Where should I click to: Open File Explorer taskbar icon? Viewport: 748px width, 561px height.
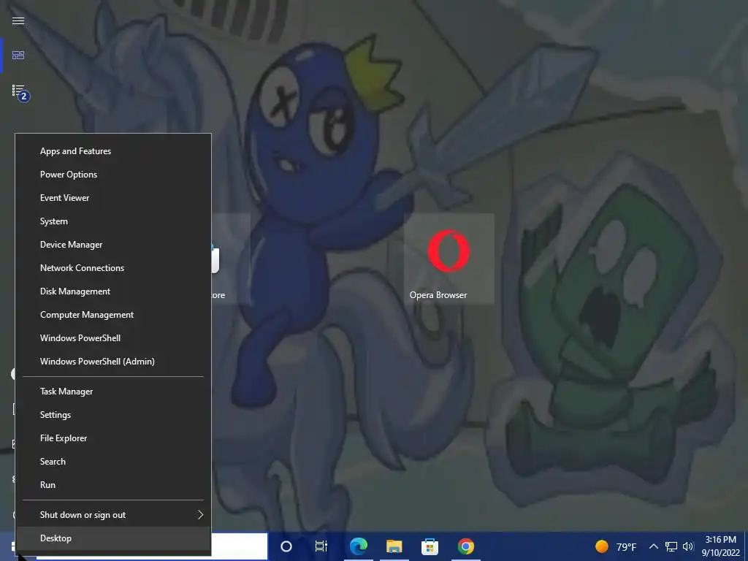394,546
